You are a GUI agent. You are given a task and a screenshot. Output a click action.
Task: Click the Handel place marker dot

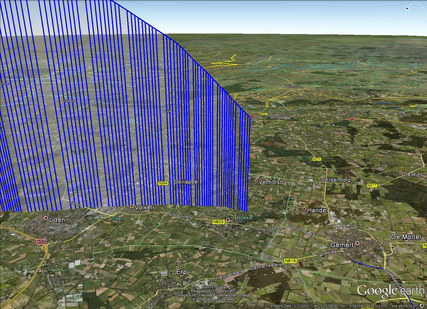click(x=304, y=209)
